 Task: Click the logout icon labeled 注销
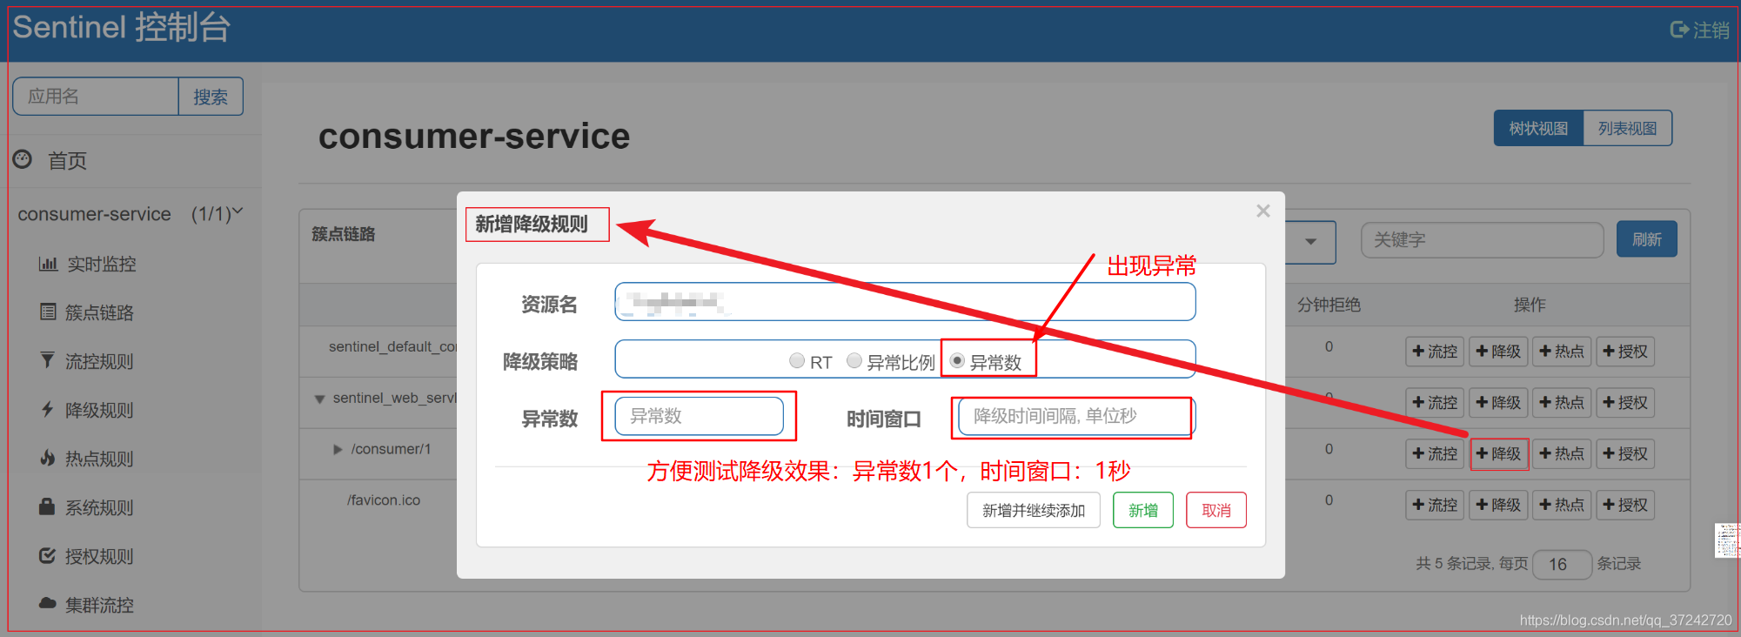(1678, 30)
